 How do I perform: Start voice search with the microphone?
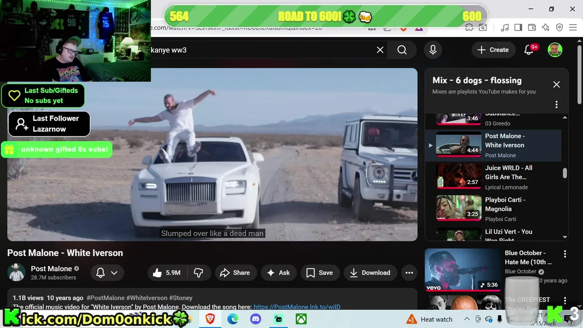(x=433, y=50)
